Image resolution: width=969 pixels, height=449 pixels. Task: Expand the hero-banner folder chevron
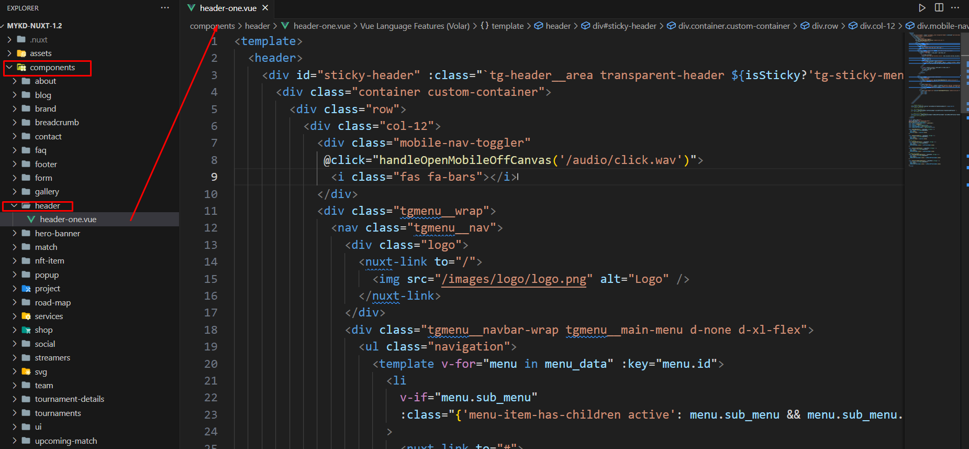[15, 234]
